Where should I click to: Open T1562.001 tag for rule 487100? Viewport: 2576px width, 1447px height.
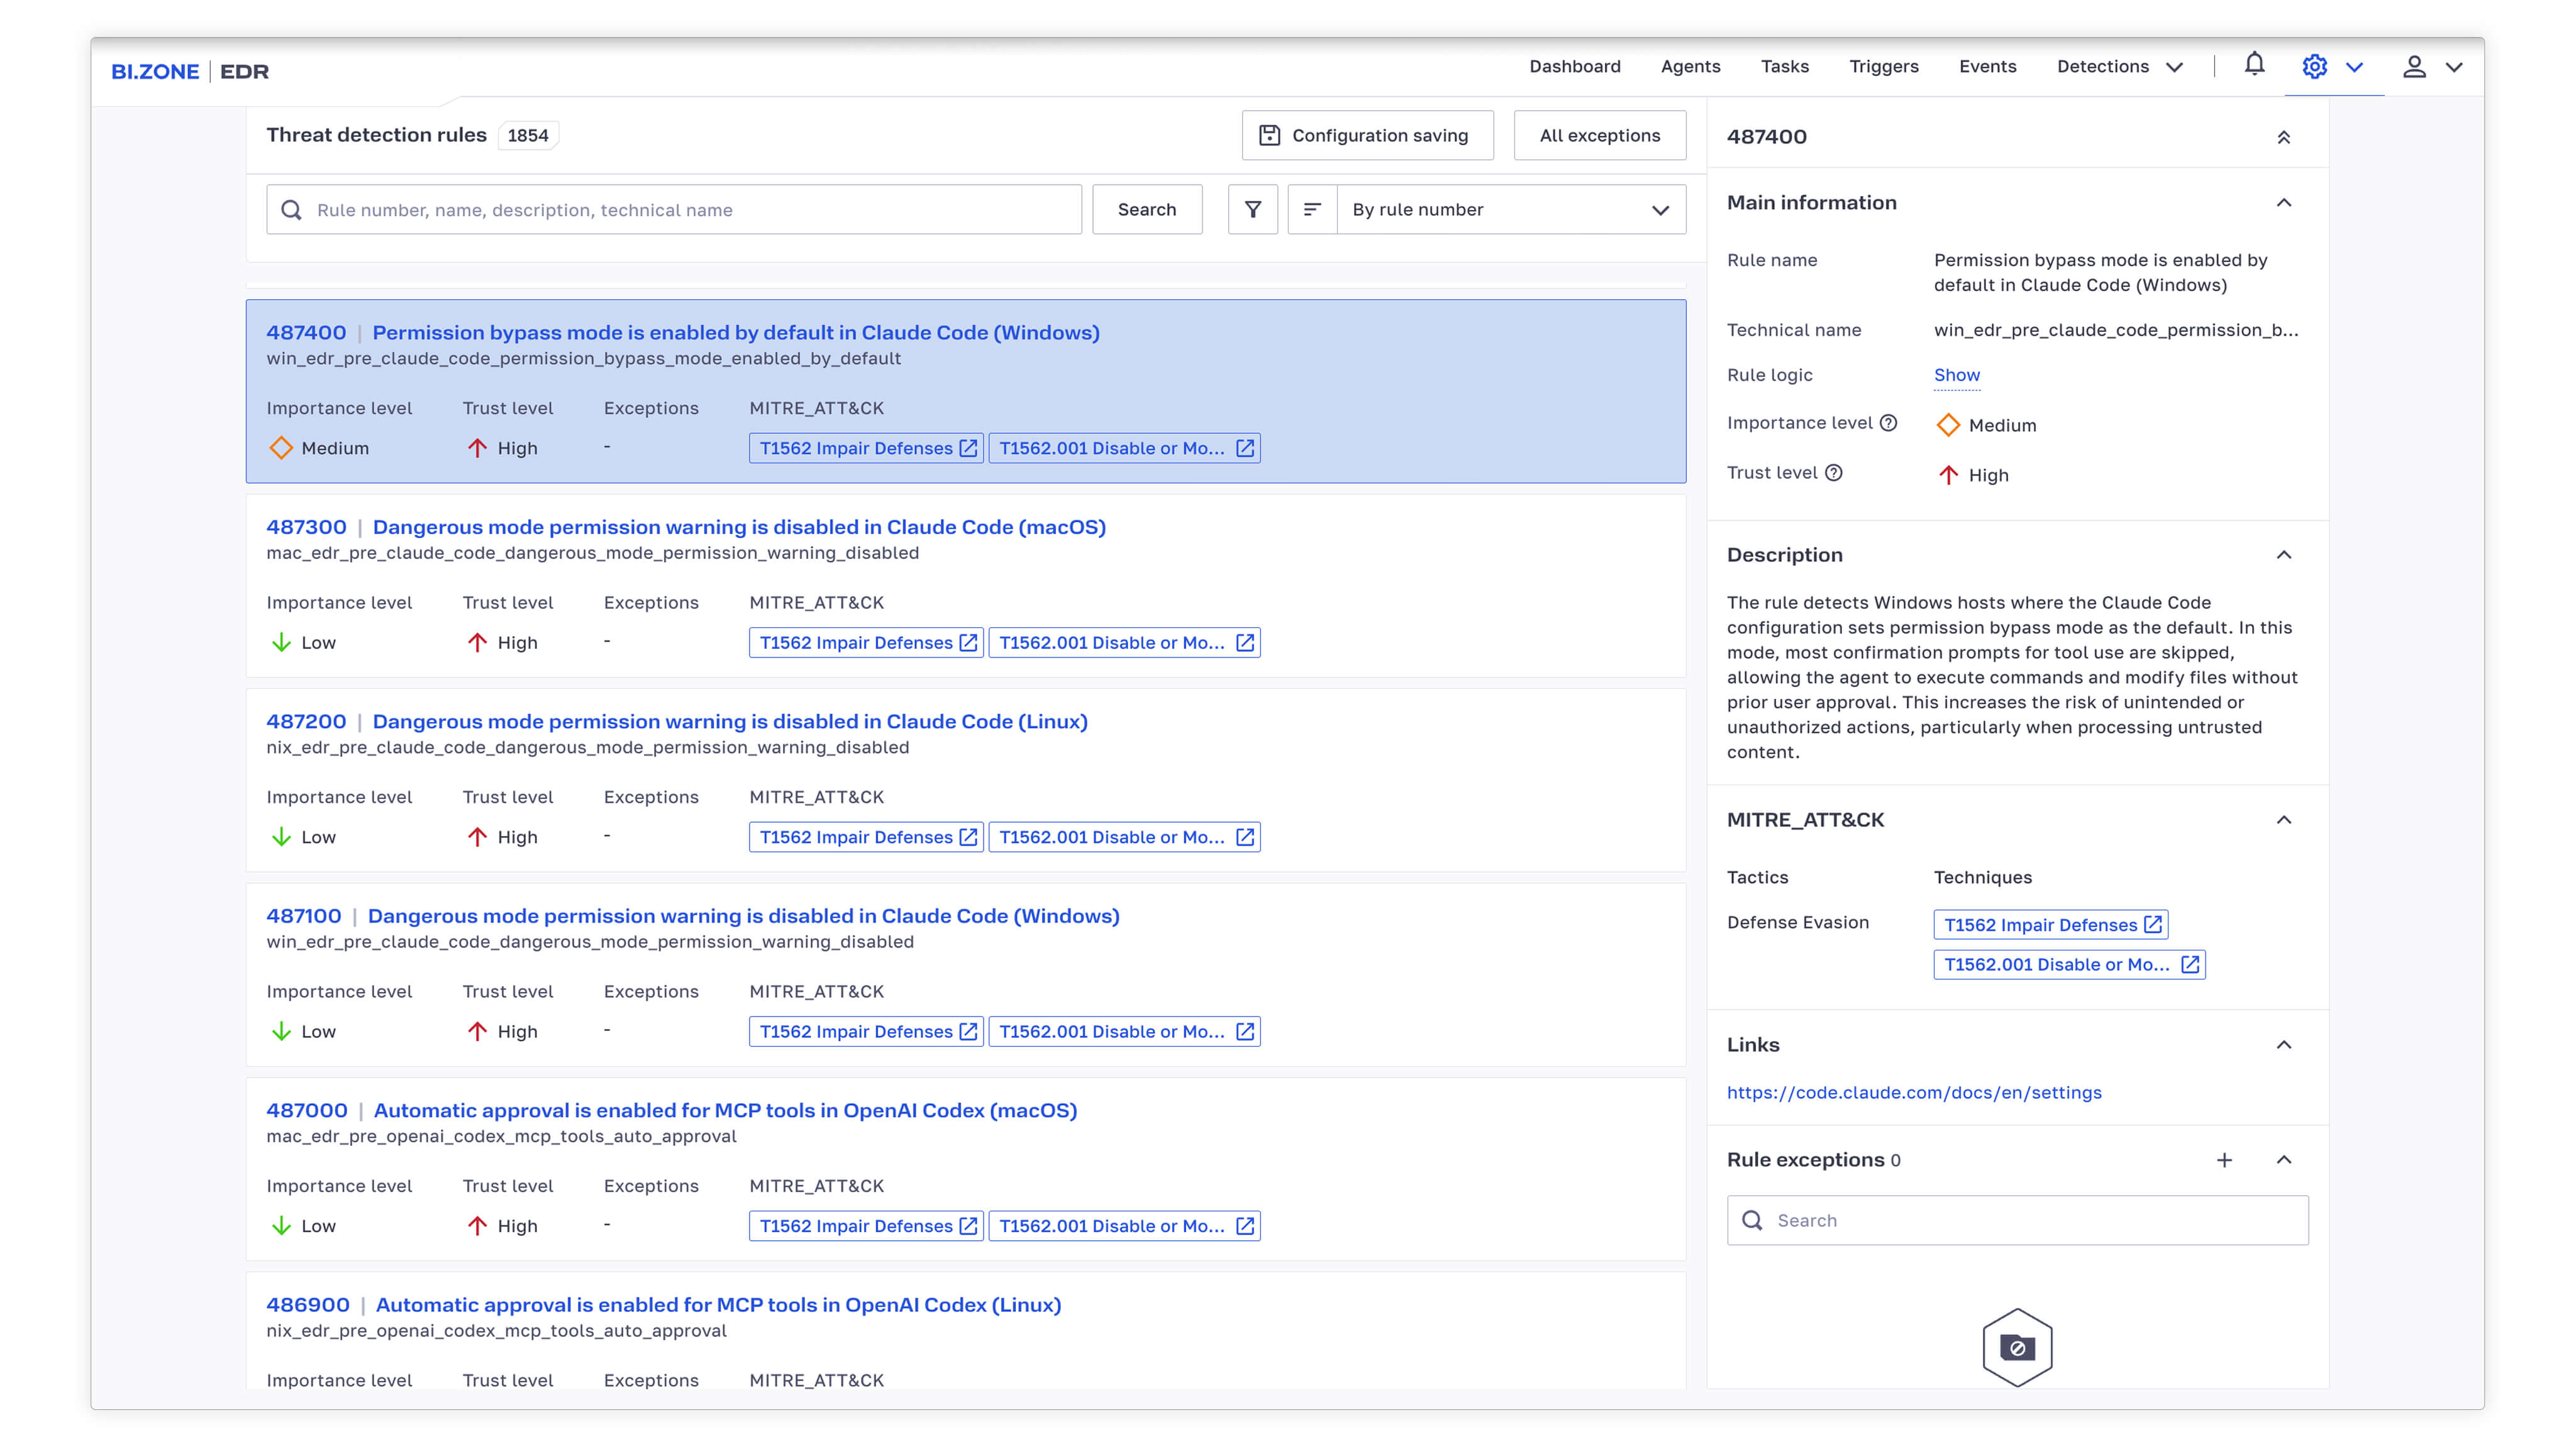(x=1124, y=1032)
